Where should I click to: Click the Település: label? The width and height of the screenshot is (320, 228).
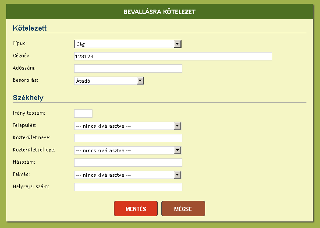(x=25, y=125)
